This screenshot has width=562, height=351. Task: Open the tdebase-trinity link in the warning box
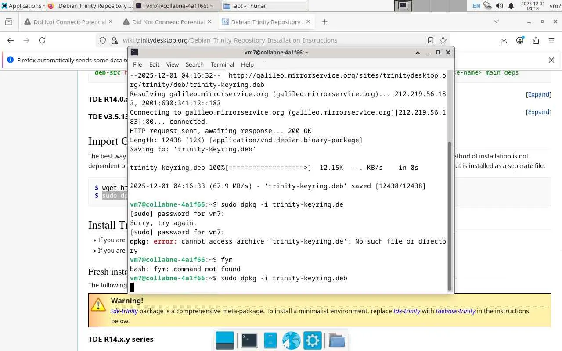(x=455, y=311)
